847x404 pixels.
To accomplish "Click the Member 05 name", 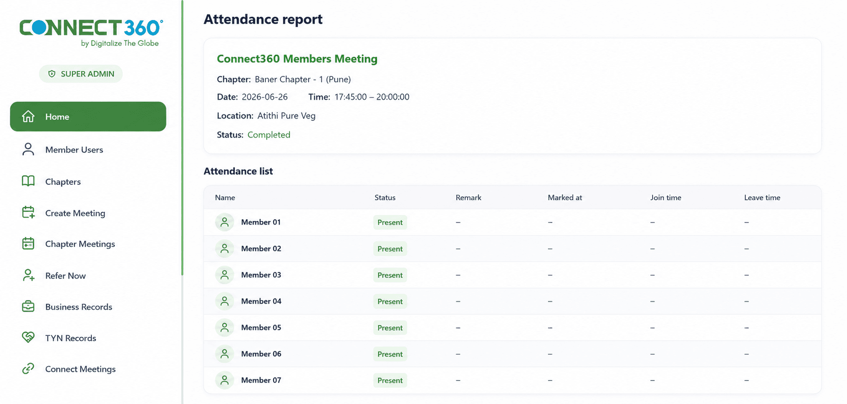I will tap(261, 327).
